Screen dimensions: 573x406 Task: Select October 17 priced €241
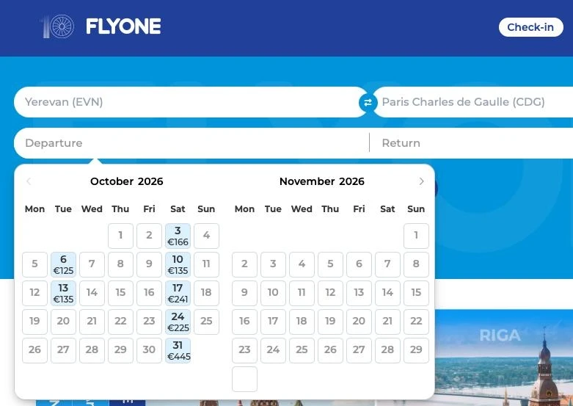point(178,293)
